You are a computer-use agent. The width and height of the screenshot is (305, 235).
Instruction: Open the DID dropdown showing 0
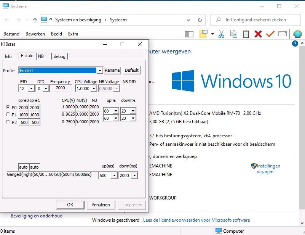click(46, 89)
